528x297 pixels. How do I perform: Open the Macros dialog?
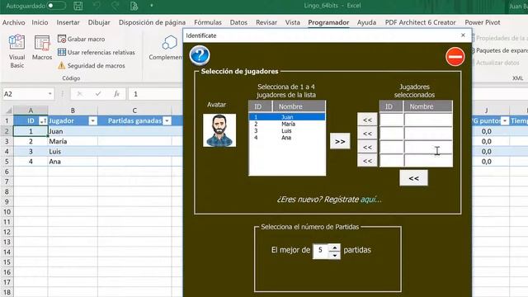tap(42, 48)
